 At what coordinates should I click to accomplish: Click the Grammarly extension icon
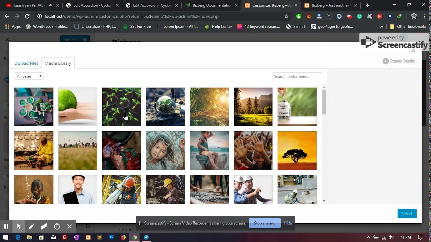[x=359, y=16]
